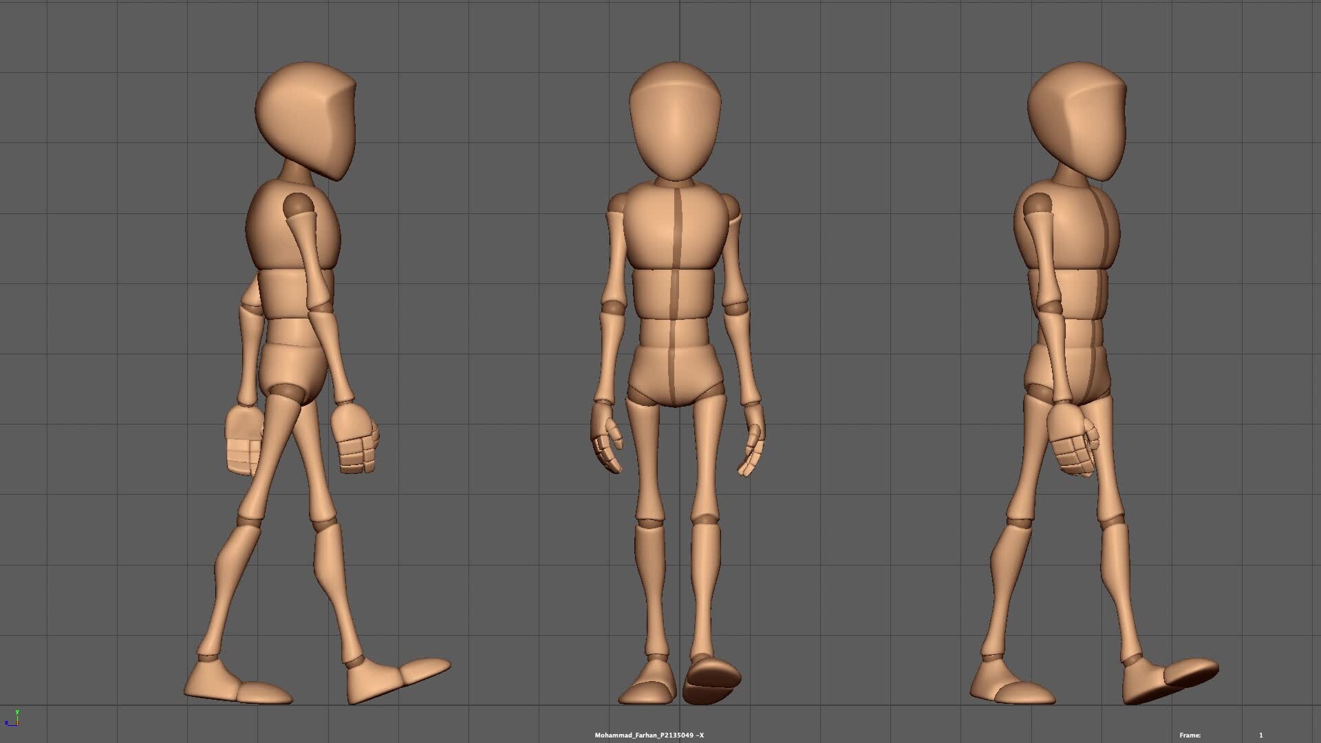Select the front hand of the left figure

coord(354,437)
